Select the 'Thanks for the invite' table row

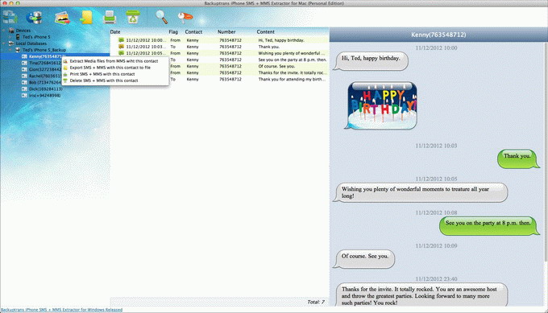pos(249,72)
